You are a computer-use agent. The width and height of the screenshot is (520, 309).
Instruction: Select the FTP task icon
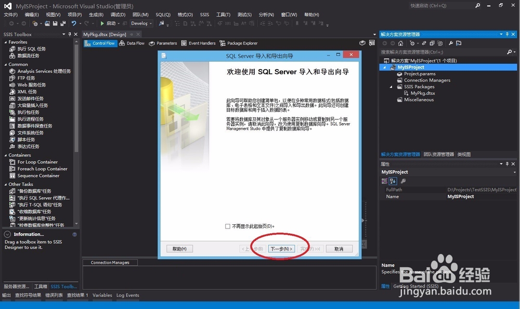point(12,78)
